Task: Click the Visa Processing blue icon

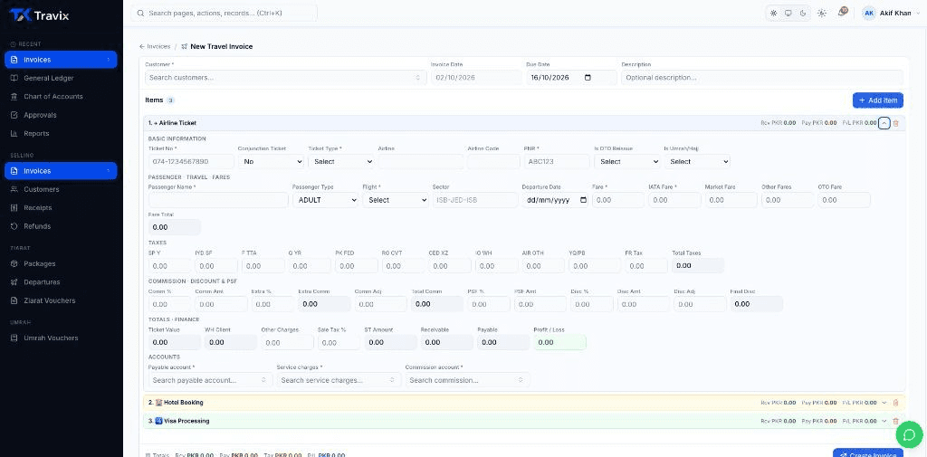Action: click(x=158, y=421)
